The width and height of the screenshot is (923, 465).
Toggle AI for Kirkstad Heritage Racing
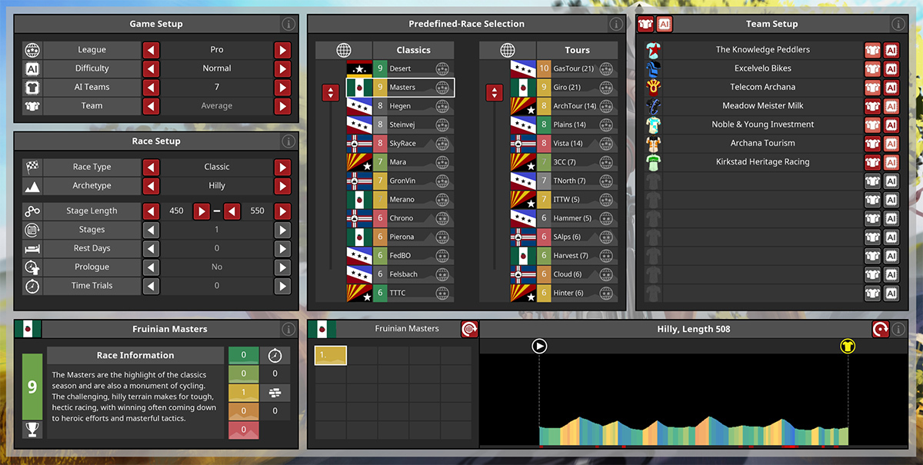891,162
